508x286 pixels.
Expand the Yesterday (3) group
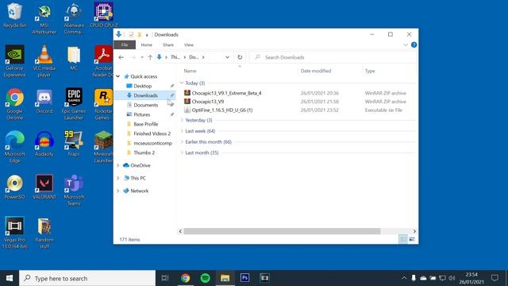pos(182,120)
